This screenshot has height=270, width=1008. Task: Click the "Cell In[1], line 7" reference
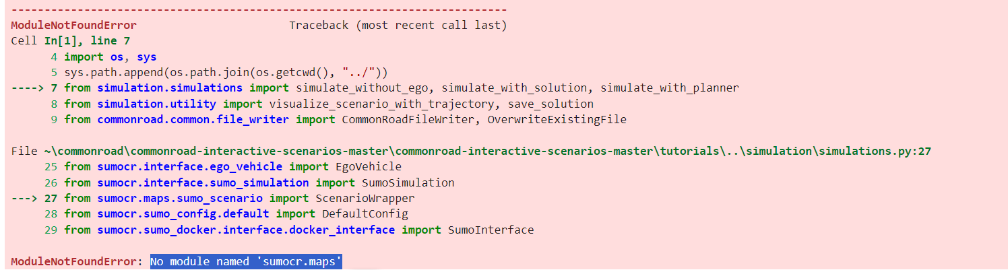click(71, 41)
